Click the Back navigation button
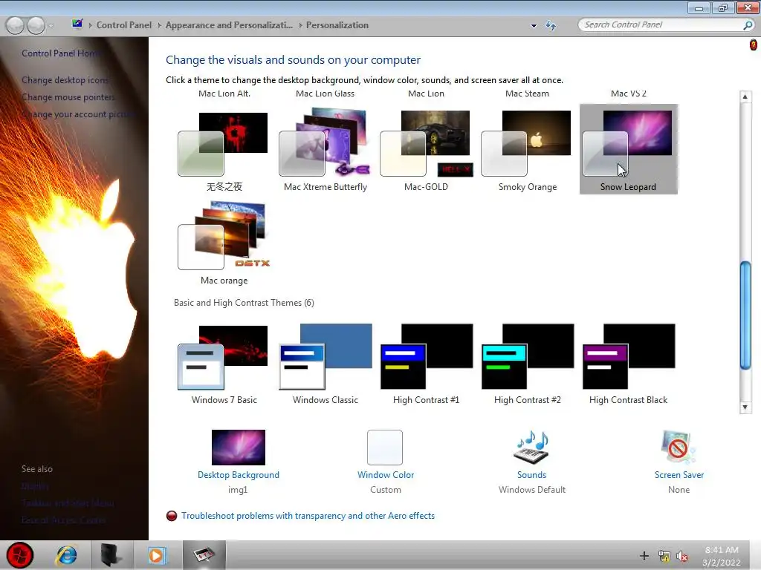 (15, 25)
